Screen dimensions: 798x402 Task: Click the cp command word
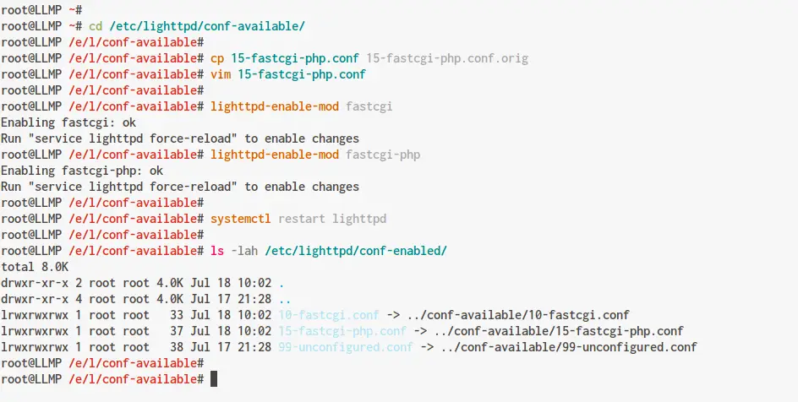click(x=217, y=58)
